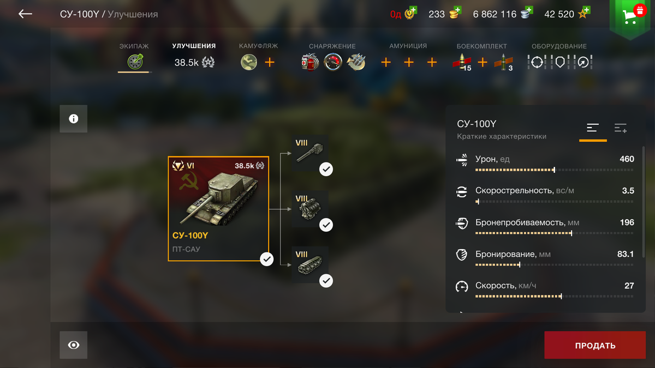Click the repair kit consumable icon
Screen dimensions: 655x368
click(310, 62)
